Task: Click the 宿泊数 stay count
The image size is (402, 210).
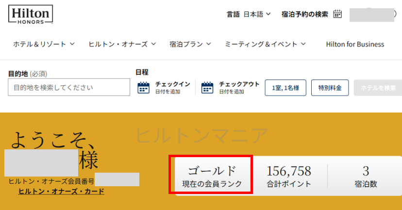Action: (366, 176)
